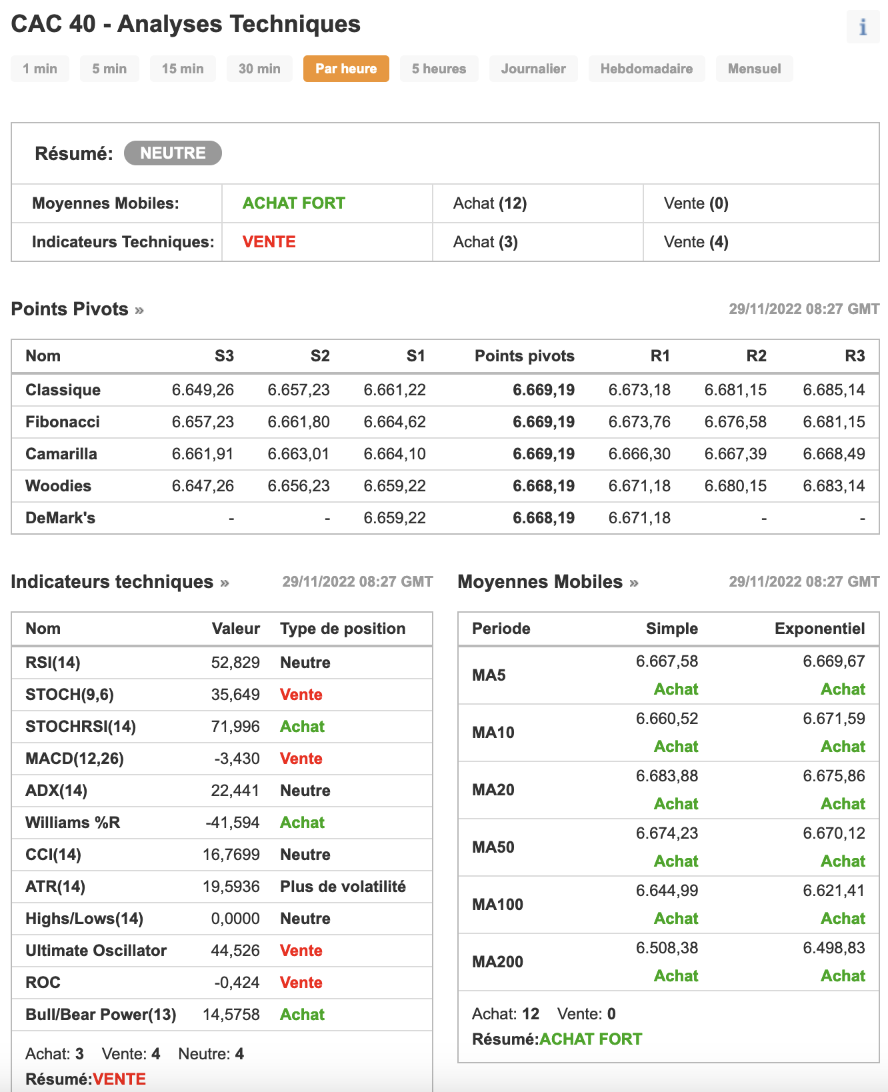Click the NEUTRE summary badge
This screenshot has width=888, height=1092.
173,153
